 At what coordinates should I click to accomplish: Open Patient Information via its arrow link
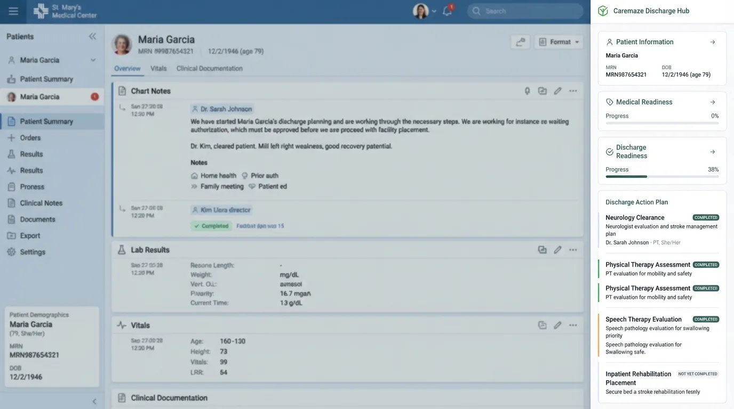713,42
